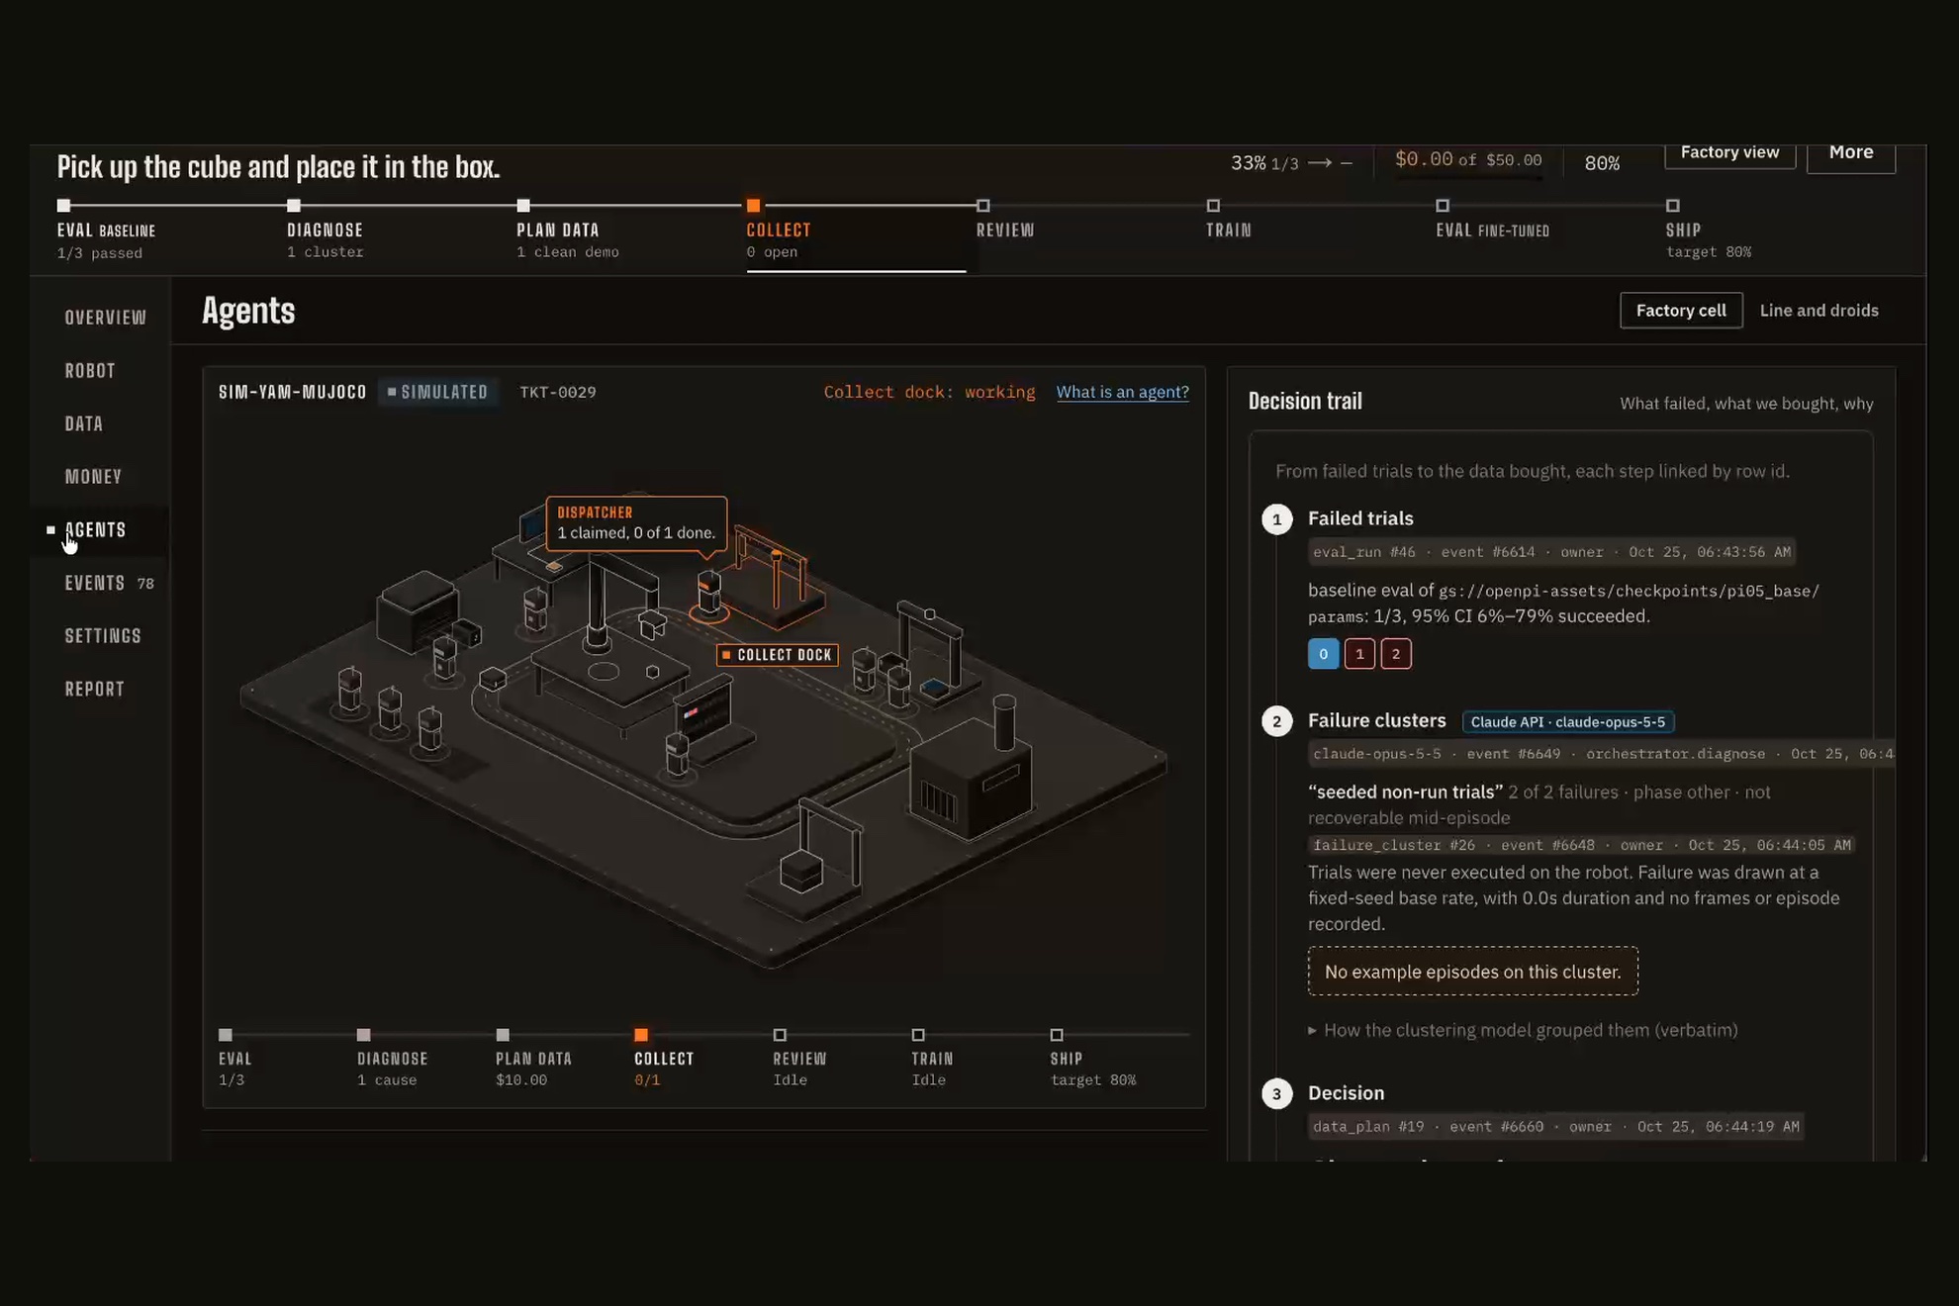Click the Dispatcher callout in the scene
Screen dimensions: 1959x1306
[636, 523]
